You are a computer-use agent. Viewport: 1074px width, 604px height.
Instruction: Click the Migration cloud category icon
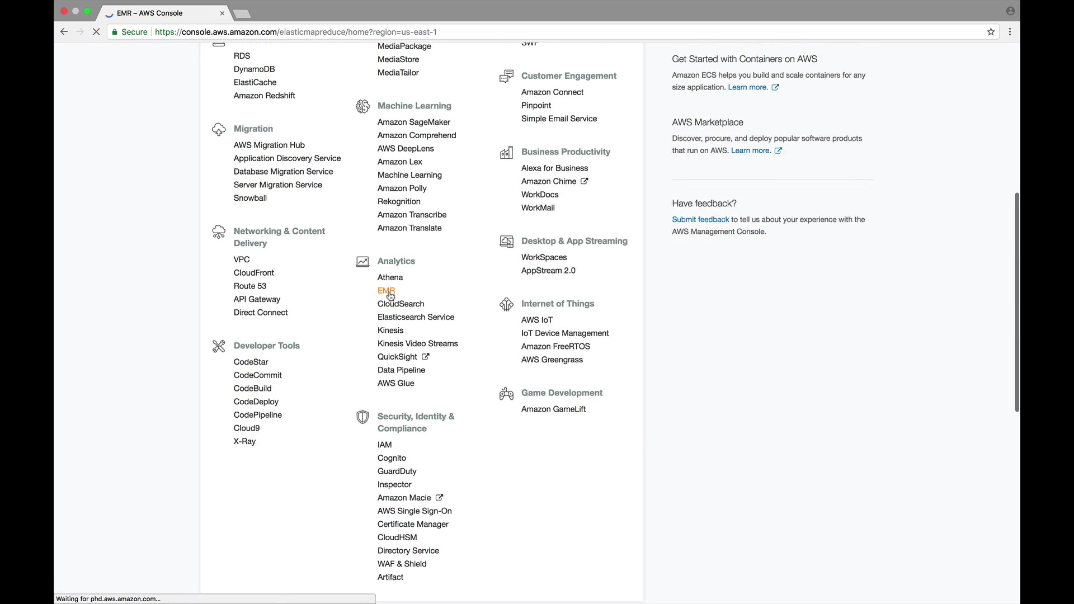point(219,129)
